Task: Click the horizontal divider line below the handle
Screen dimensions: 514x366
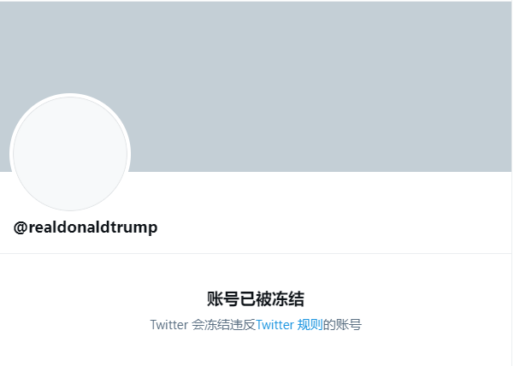Action: click(x=256, y=253)
